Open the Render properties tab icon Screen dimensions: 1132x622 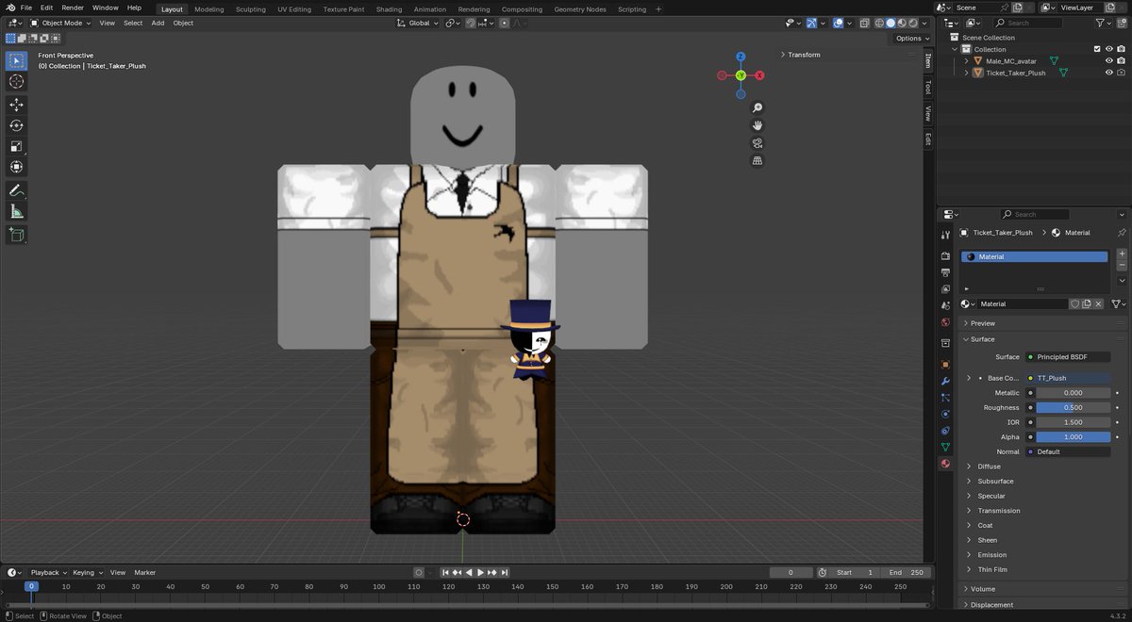tap(945, 255)
